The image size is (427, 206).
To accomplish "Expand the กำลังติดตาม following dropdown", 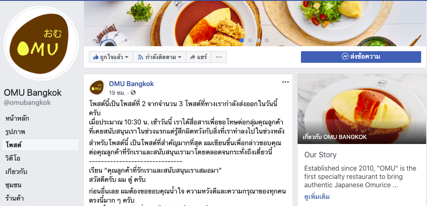I will pos(159,57).
